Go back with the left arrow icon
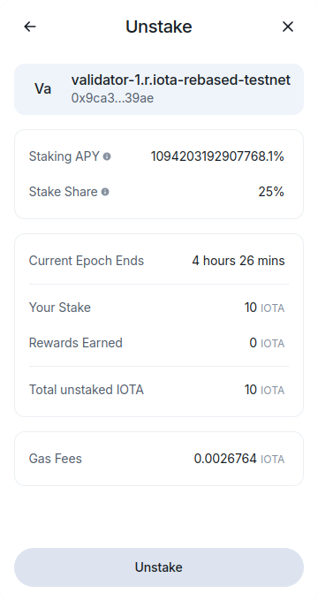Screen dimensions: 318x601 tap(30, 27)
